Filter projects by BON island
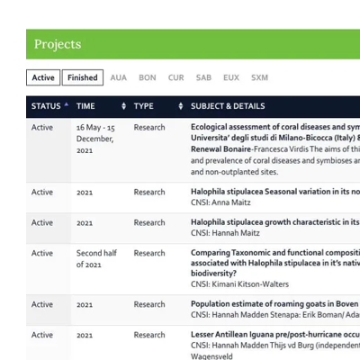The image size is (360, 360). pos(148,77)
